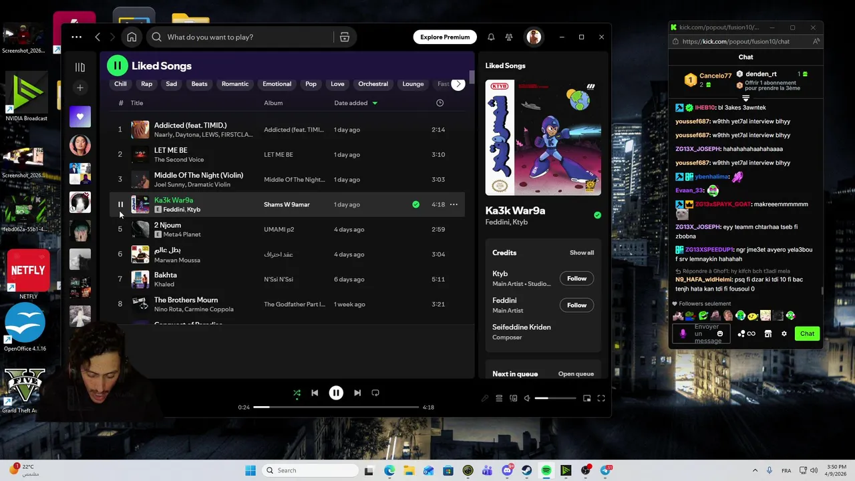Click Open queue link

(x=576, y=374)
